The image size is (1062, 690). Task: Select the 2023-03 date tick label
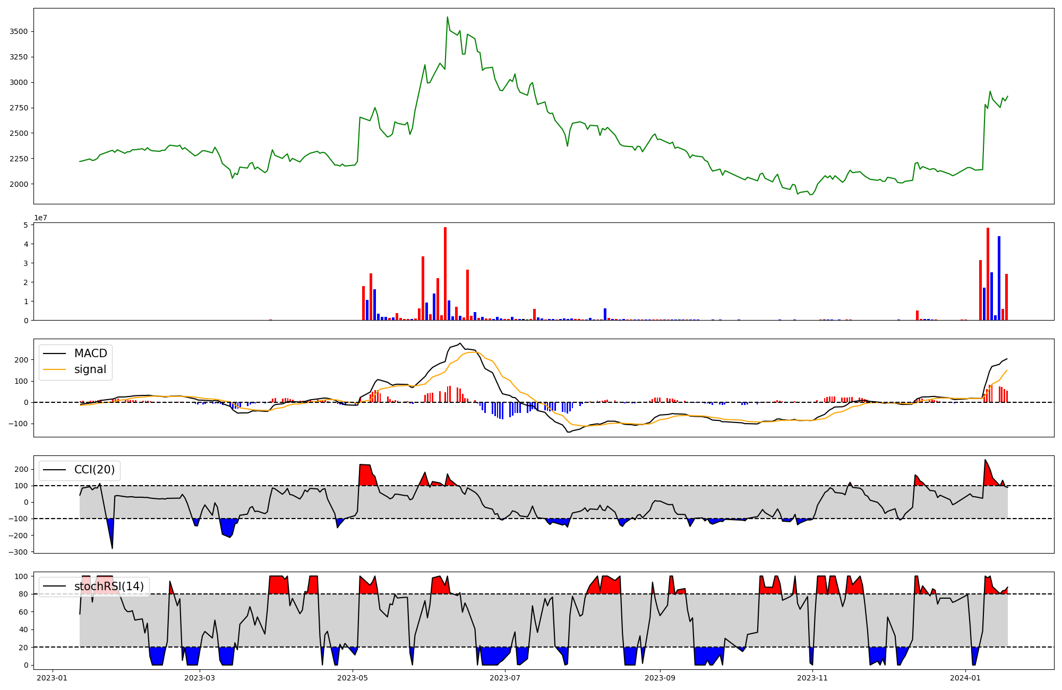point(200,678)
